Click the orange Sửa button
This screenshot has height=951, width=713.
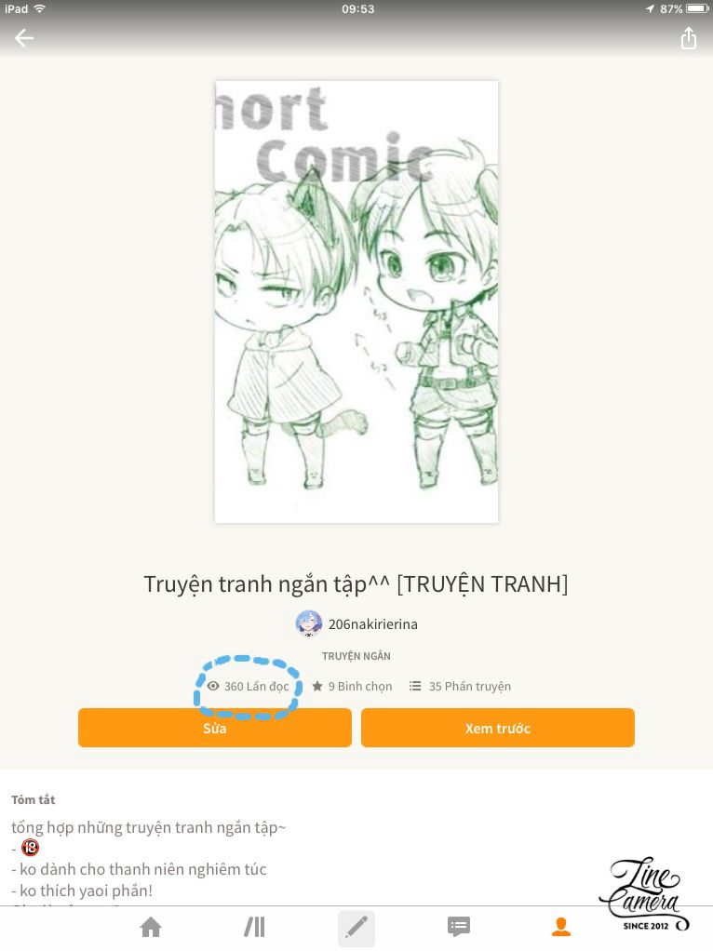(x=215, y=728)
